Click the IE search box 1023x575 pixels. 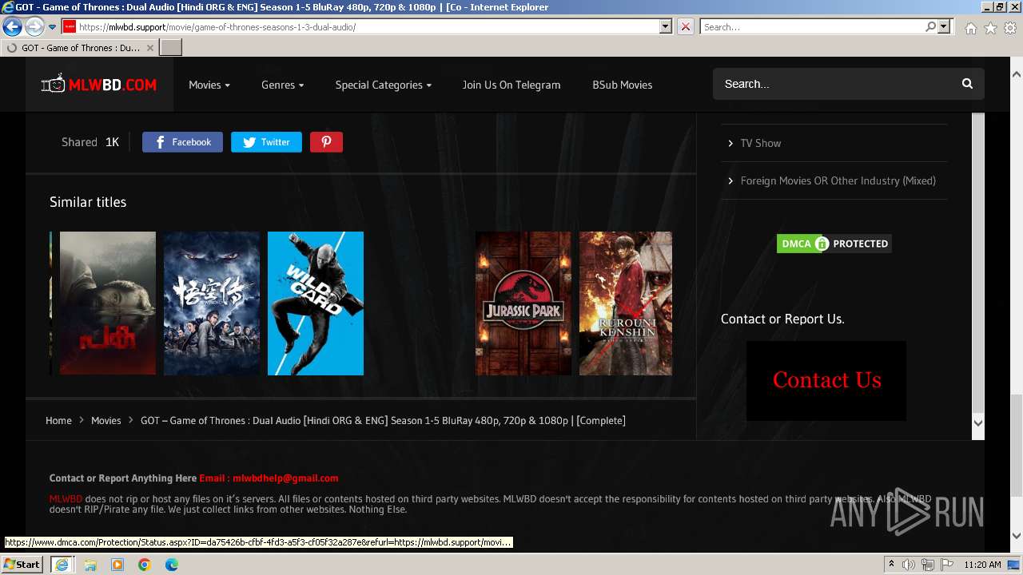(x=812, y=27)
